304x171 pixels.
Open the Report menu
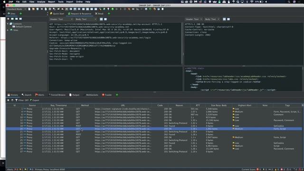pyautogui.click(x=52, y=2)
